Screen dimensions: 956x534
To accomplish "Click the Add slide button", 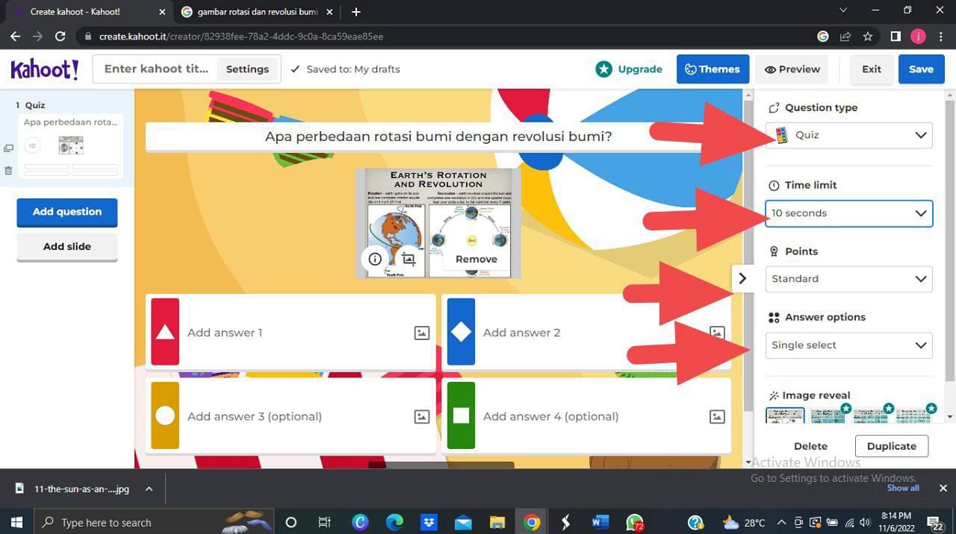I will (x=67, y=247).
